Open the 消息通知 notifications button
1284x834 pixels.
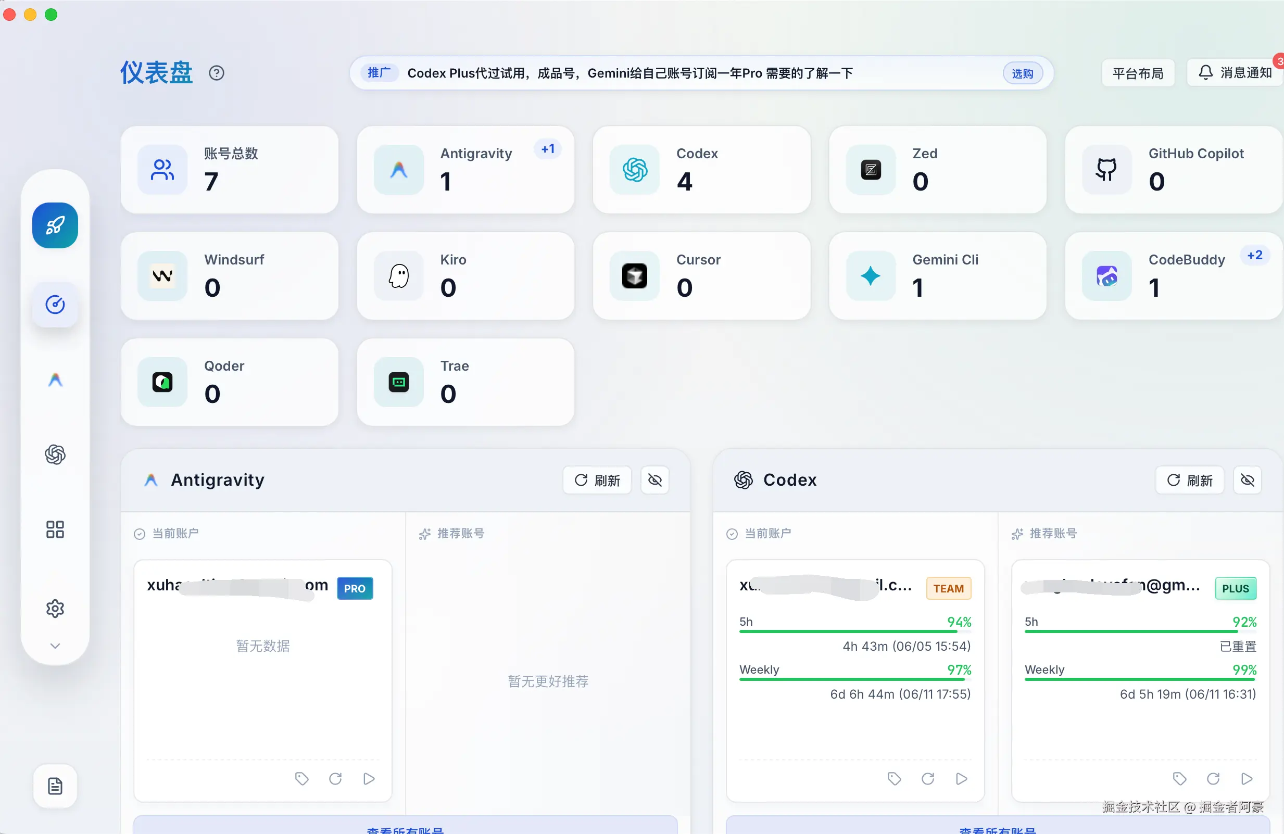[1235, 73]
